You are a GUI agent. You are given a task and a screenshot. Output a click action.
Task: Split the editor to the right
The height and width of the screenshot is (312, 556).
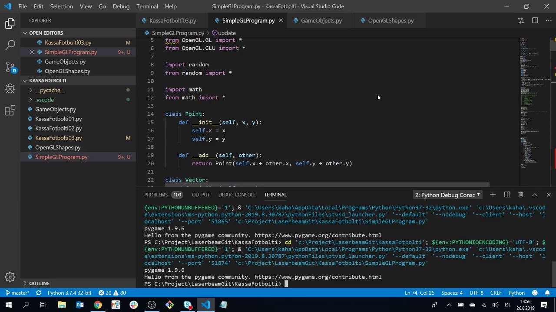point(535,20)
